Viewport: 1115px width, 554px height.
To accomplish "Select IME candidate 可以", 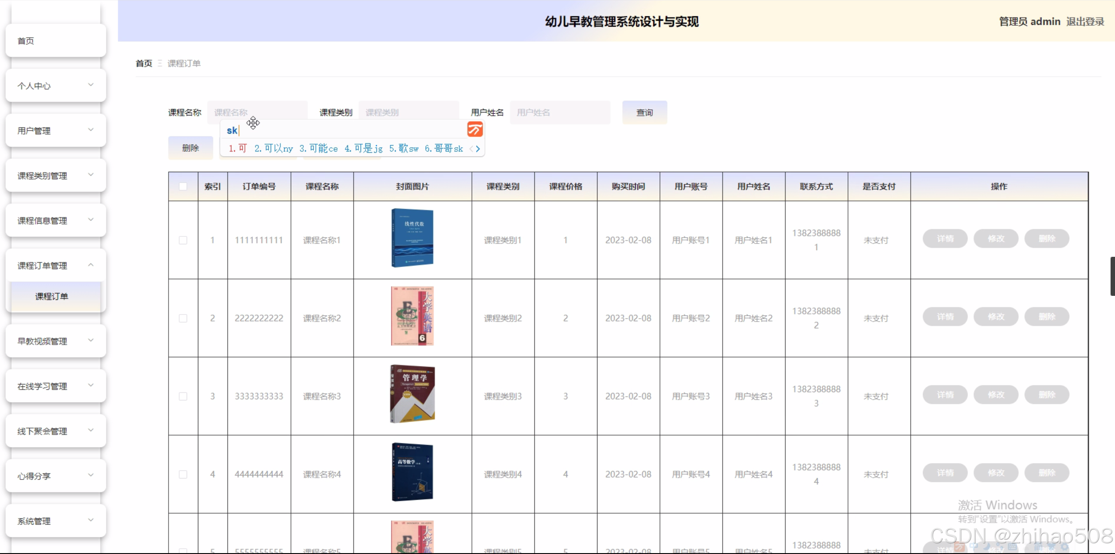I will coord(273,149).
